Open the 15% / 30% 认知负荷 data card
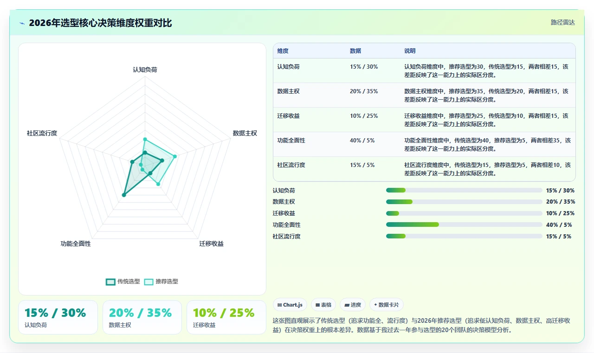Screen dimensions: 594x353 tap(58, 317)
